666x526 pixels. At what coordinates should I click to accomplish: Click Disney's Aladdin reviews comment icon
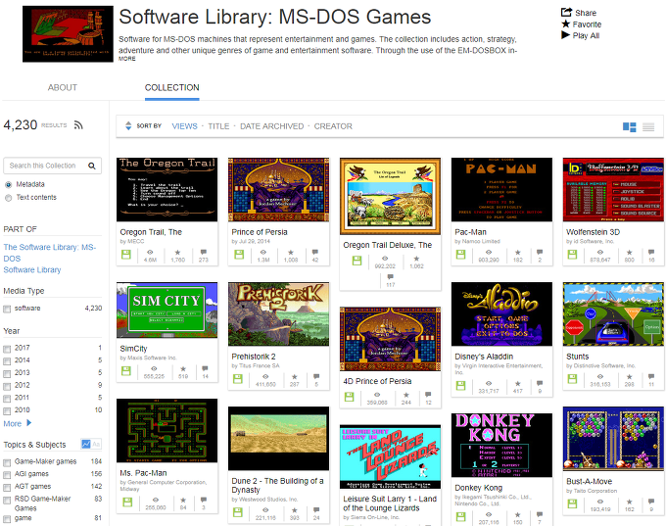pyautogui.click(x=540, y=383)
